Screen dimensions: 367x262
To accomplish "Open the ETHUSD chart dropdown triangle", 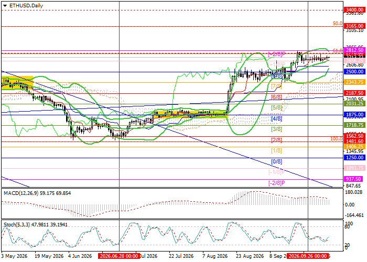I will [x=5, y=6].
